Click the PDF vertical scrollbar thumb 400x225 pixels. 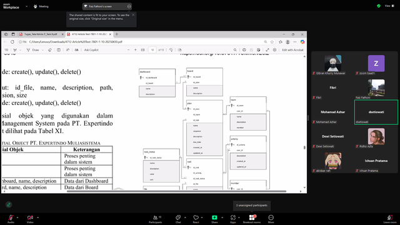[x=304, y=147]
